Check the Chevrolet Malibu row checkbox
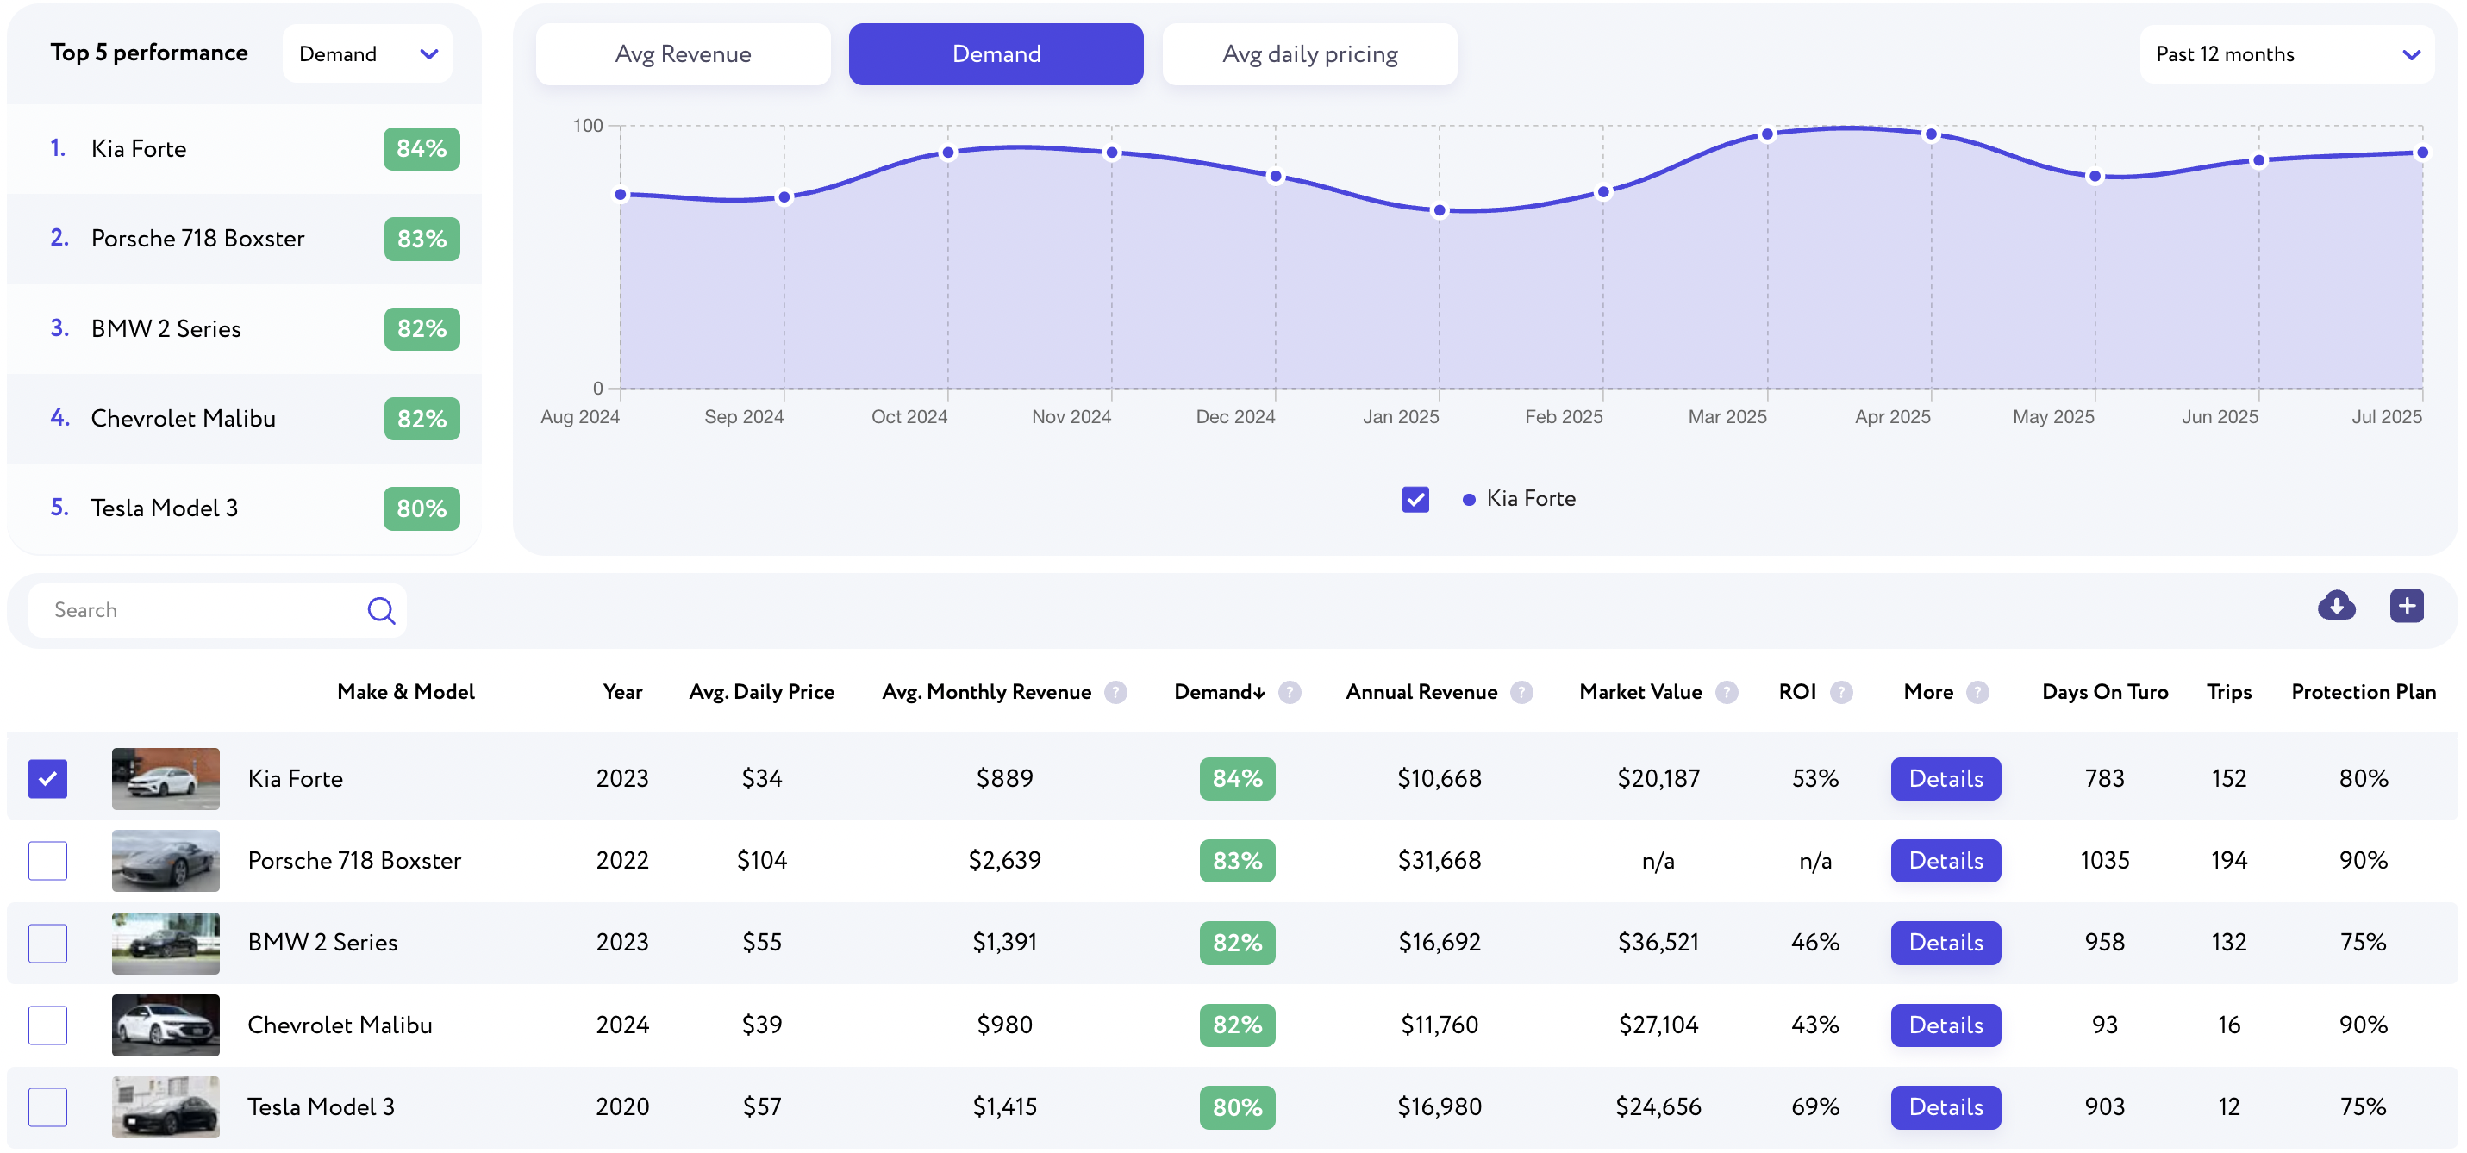The width and height of the screenshot is (2467, 1153). tap(48, 1025)
